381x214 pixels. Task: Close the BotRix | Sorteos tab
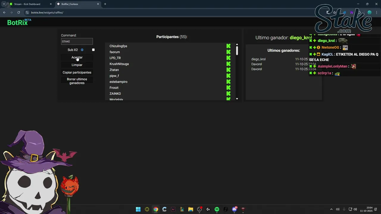pos(98,4)
